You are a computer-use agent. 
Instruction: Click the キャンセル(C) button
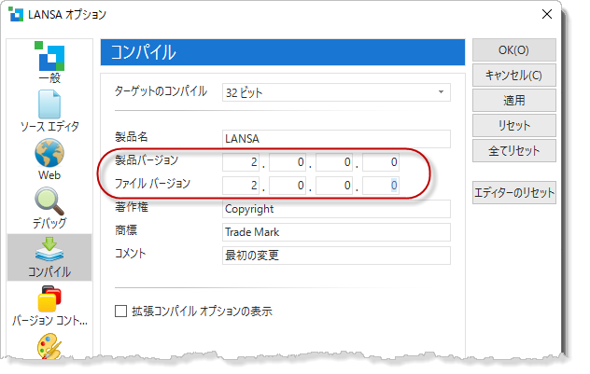(x=514, y=76)
